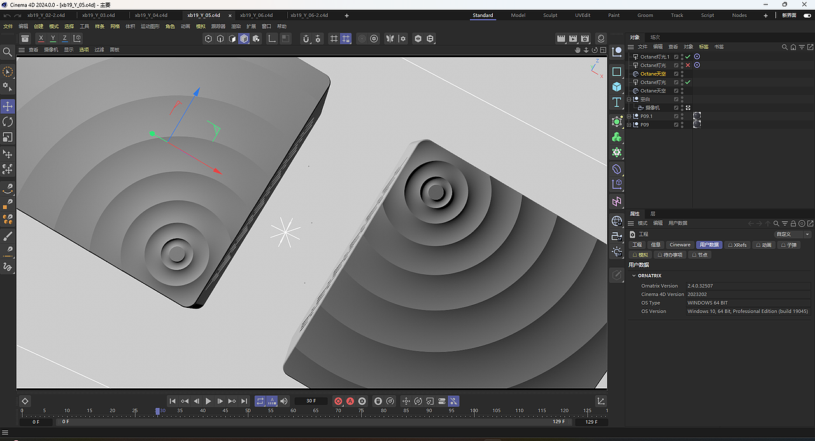Toggle visibility dots for 摄像机 object

(x=682, y=108)
